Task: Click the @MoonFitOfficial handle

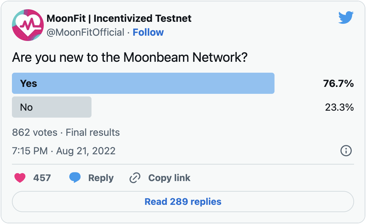Action: pos(86,32)
